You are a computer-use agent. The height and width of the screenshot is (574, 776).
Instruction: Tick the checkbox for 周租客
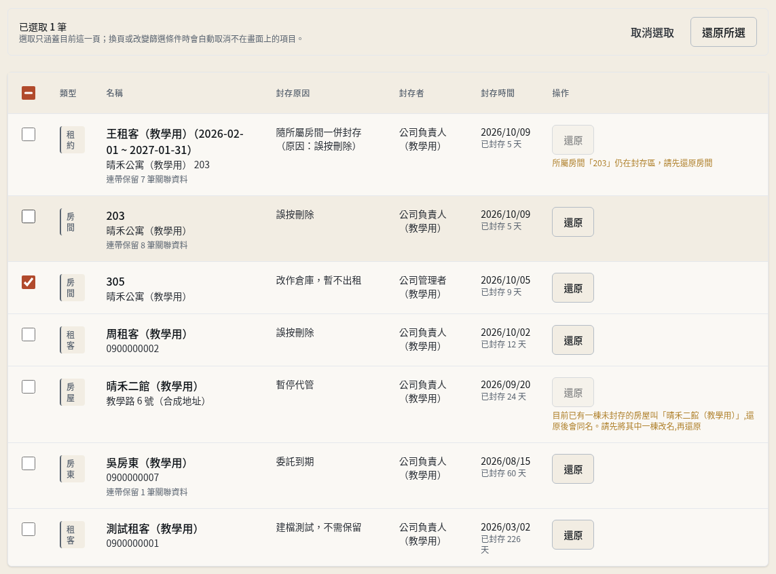click(x=29, y=334)
